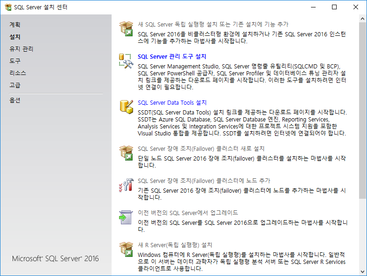Select the 설치 sidebar item
This screenshot has width=367, height=276.
(x=15, y=37)
